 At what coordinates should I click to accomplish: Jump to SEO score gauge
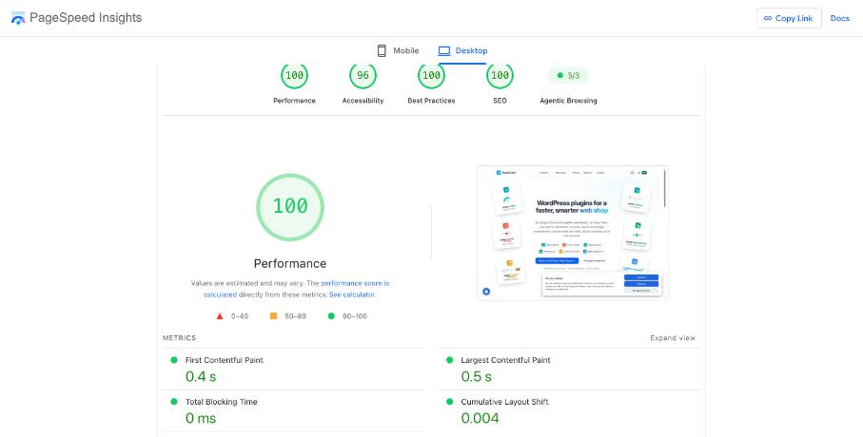[500, 76]
